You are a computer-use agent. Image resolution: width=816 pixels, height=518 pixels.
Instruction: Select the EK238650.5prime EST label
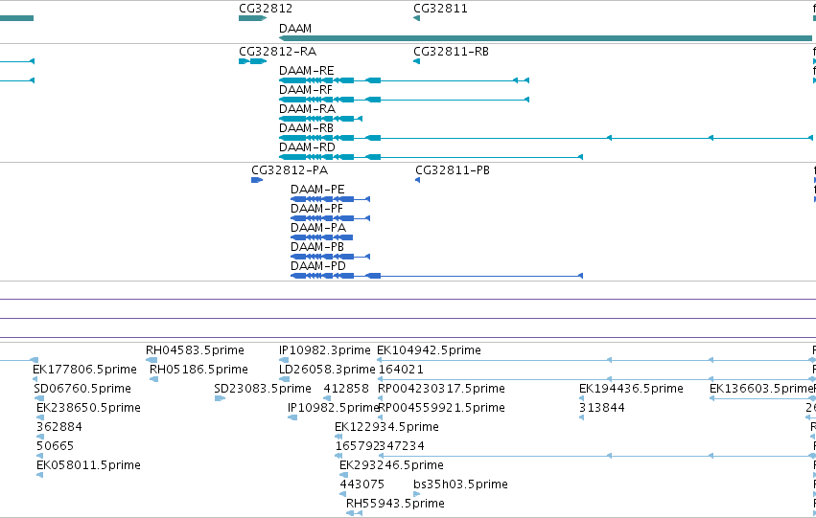[88, 409]
